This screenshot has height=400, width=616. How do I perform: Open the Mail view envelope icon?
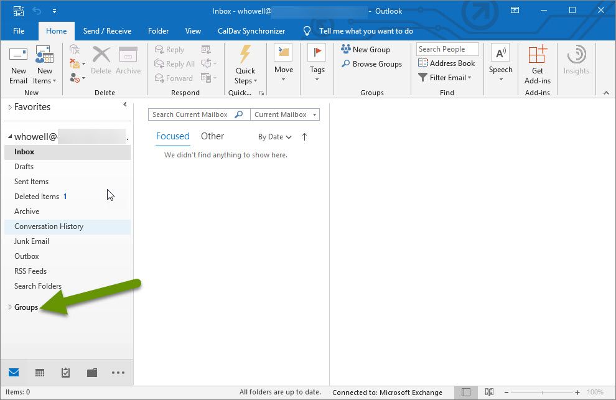point(14,373)
